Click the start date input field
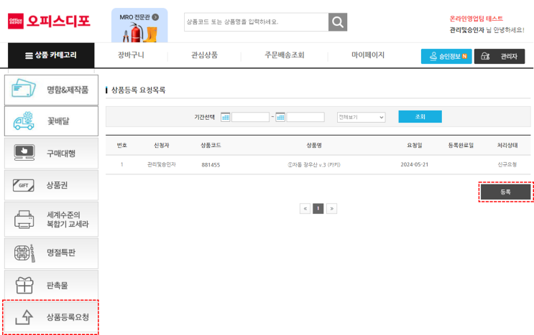 tap(250, 117)
